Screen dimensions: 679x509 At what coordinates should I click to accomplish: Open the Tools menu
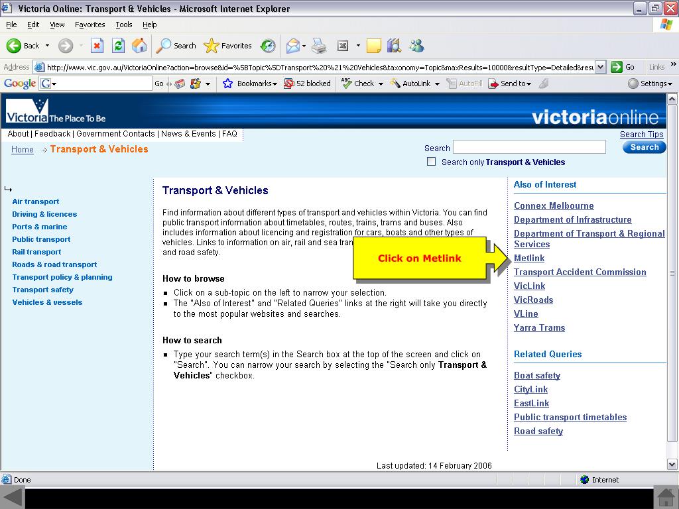[x=124, y=25]
